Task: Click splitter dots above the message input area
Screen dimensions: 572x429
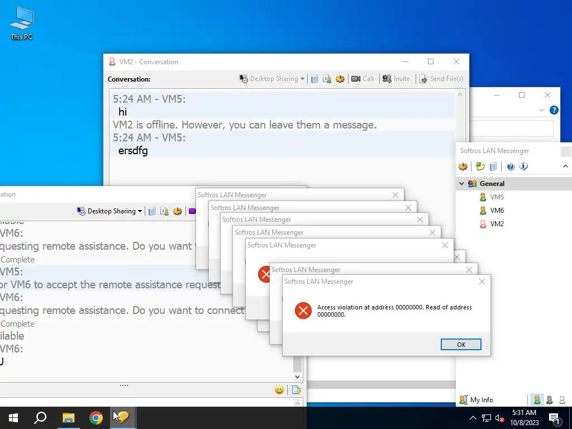Action: pos(124,385)
